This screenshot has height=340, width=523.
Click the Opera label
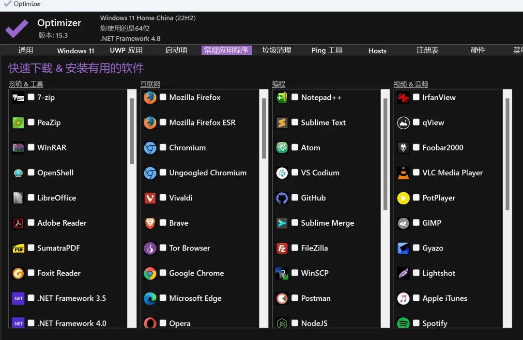click(180, 324)
